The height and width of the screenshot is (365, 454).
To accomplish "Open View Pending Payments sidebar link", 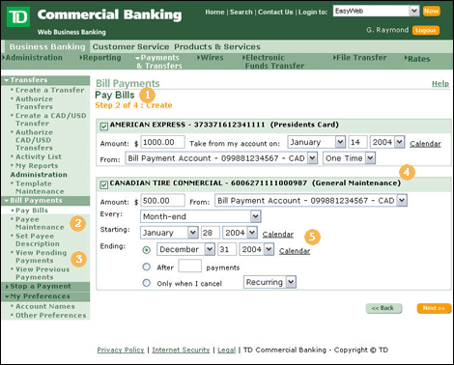I will [x=42, y=257].
